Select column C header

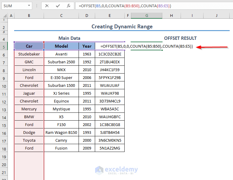tap(61, 16)
